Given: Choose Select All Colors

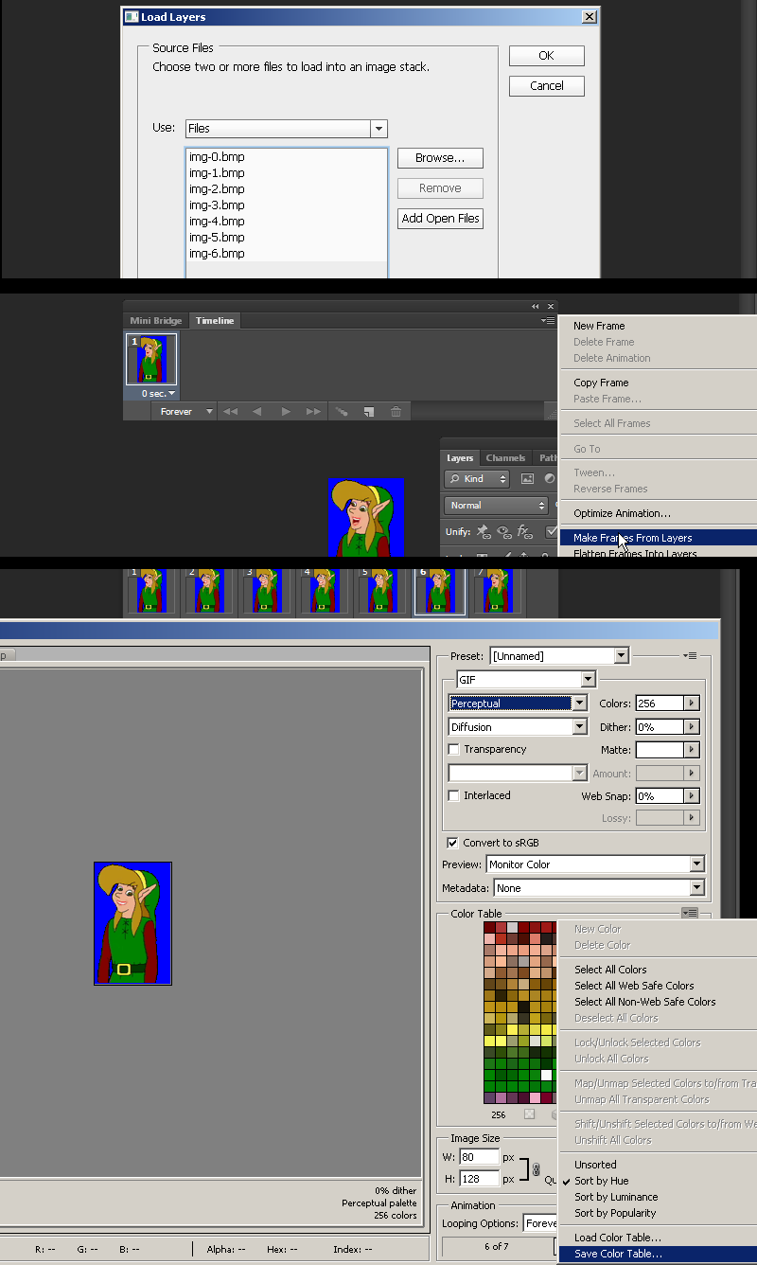Looking at the screenshot, I should coord(610,970).
